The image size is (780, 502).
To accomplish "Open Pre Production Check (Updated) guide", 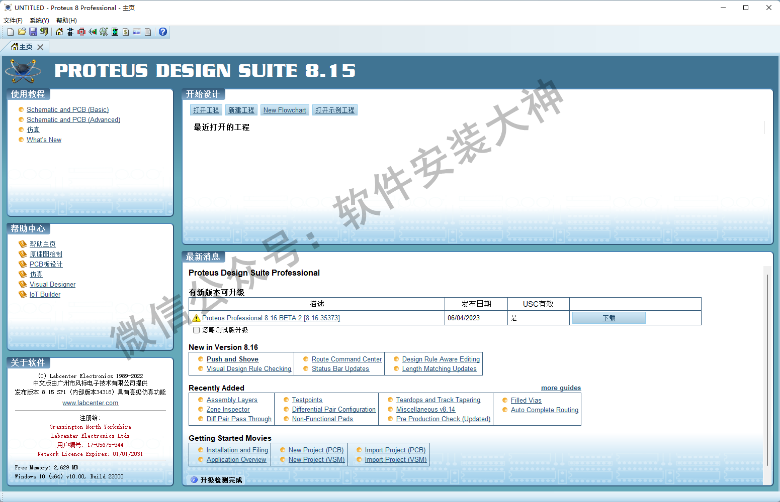I will click(x=443, y=419).
